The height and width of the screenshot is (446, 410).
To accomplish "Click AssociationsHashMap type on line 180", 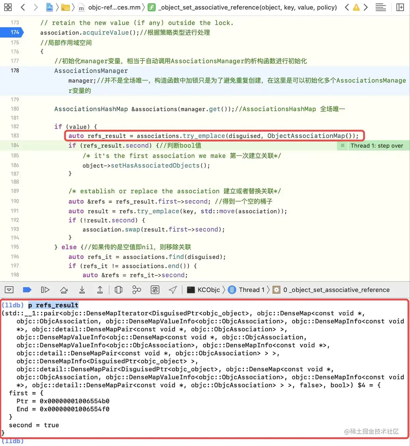I will (x=91, y=109).
